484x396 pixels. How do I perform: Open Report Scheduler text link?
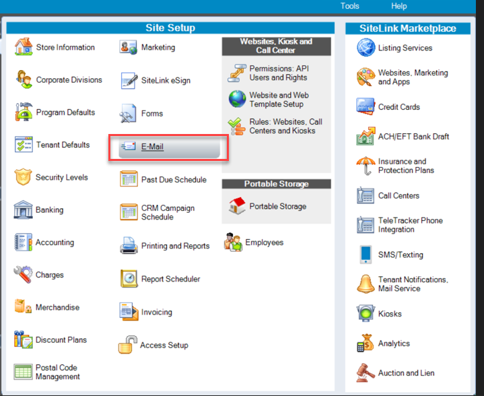coord(171,279)
